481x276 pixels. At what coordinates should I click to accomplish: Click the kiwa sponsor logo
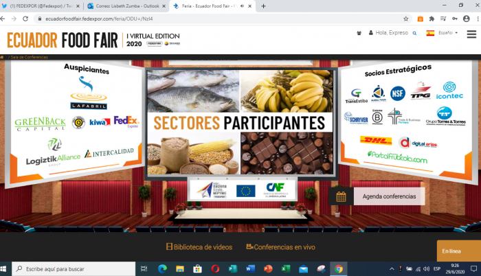[x=100, y=122]
